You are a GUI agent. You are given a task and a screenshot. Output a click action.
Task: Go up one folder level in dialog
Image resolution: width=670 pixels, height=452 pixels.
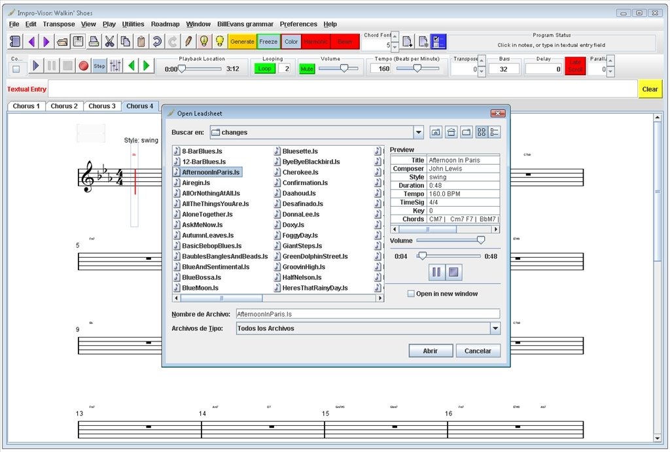tap(435, 132)
